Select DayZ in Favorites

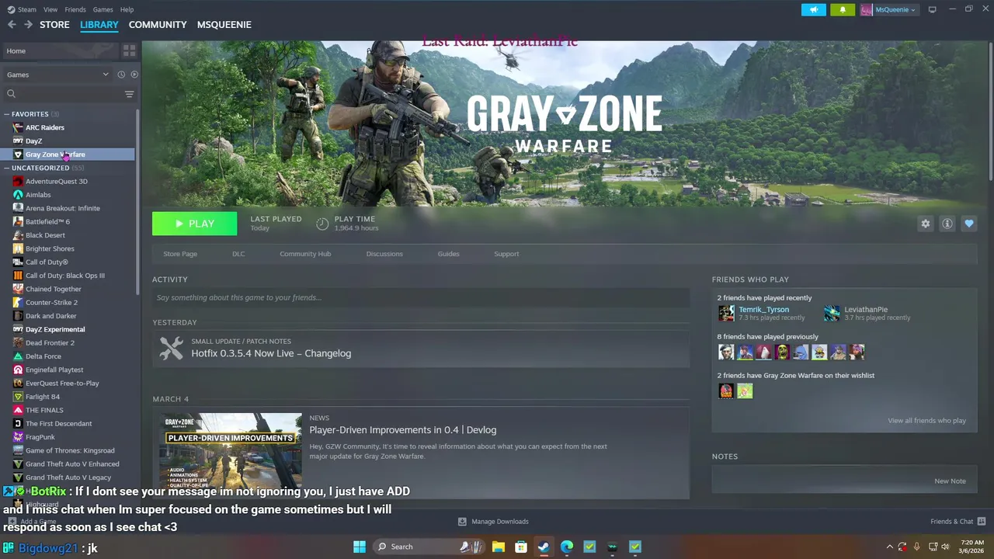(33, 141)
